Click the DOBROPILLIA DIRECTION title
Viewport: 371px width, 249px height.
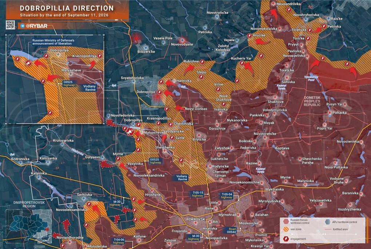click(67, 8)
